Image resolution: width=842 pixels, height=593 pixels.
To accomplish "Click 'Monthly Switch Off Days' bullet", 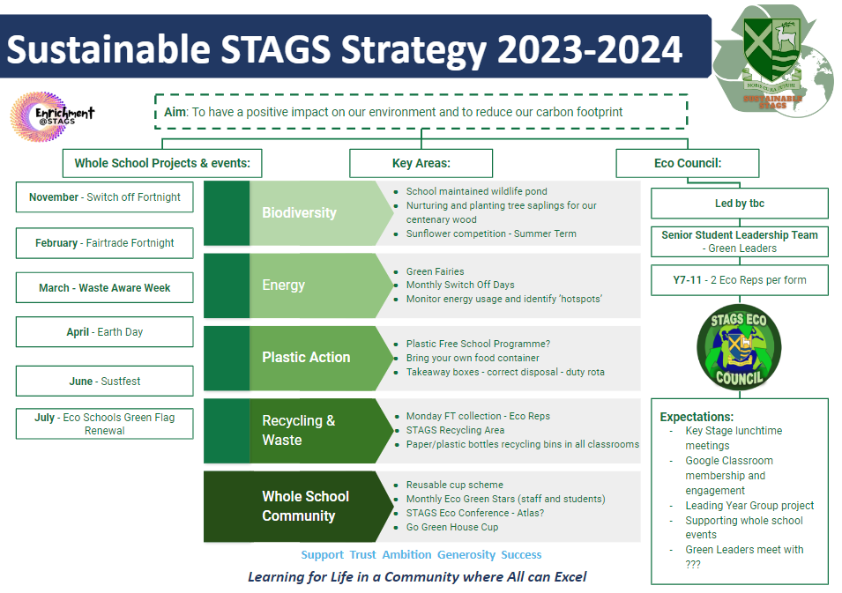I will point(460,285).
